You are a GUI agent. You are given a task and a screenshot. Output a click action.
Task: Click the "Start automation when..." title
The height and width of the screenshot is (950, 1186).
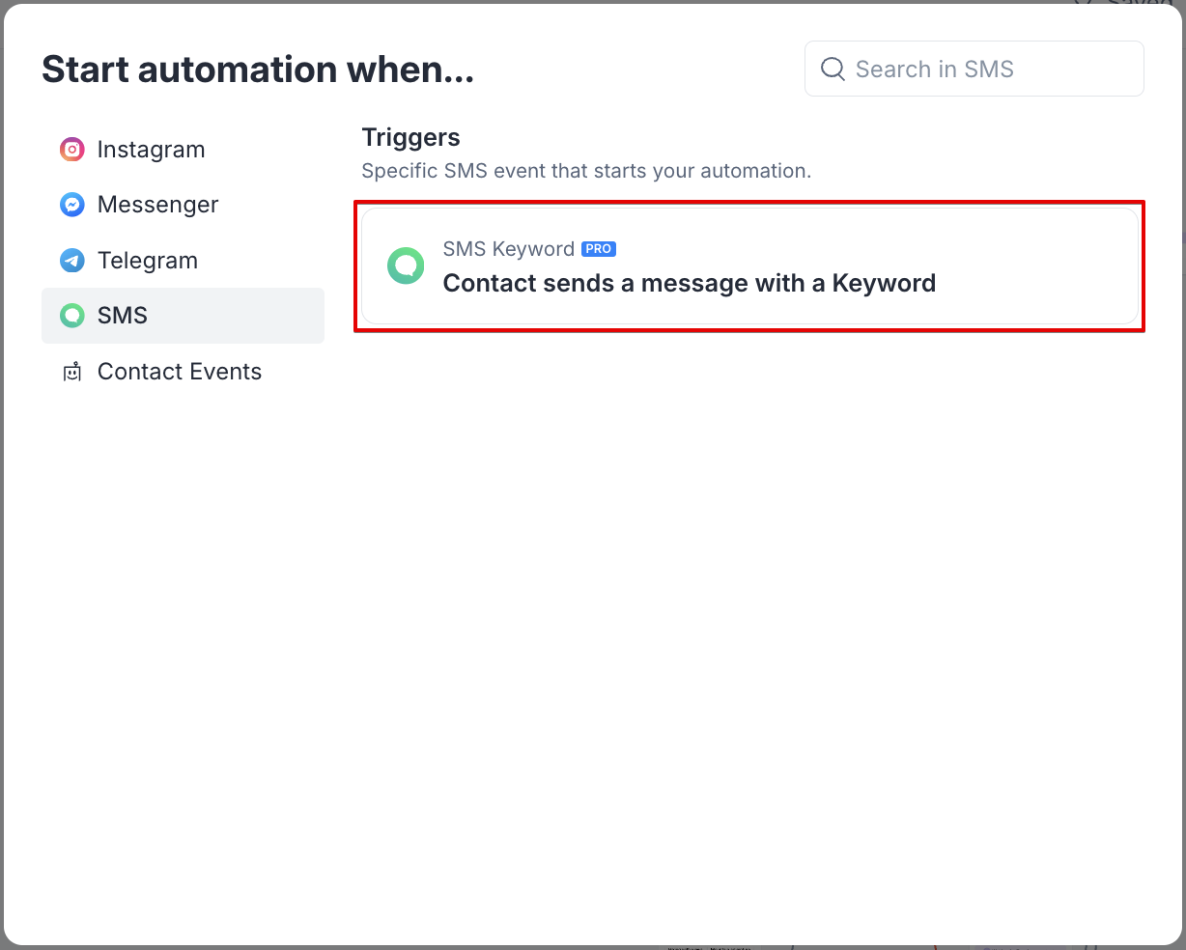tap(258, 70)
